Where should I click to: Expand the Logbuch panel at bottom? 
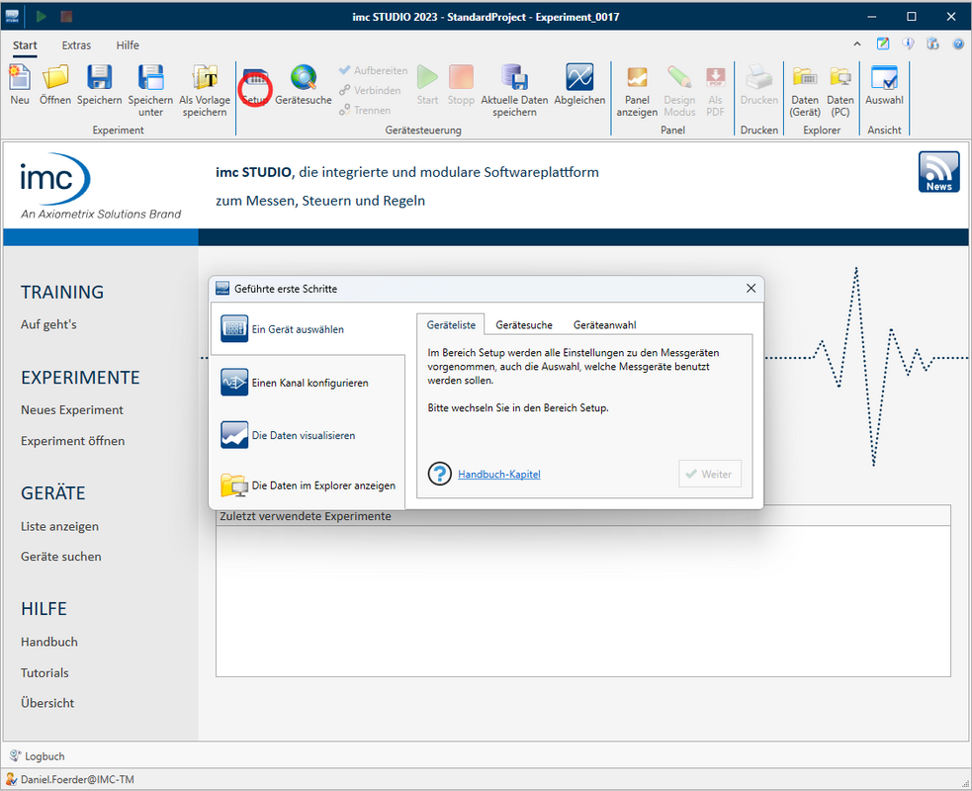pyautogui.click(x=38, y=756)
